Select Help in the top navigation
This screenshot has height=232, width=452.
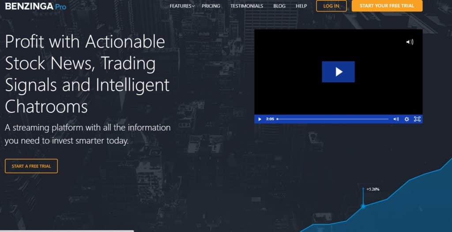point(301,6)
